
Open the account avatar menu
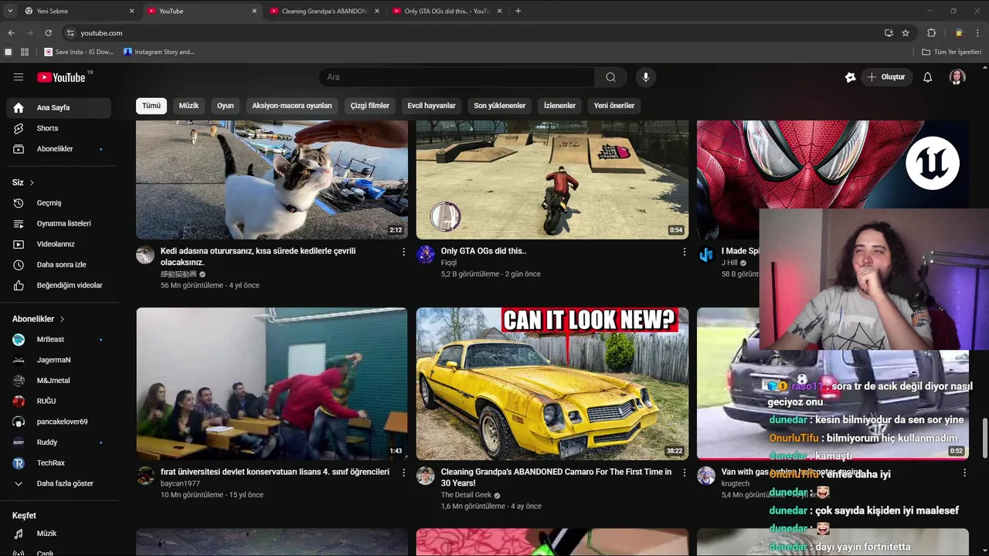pyautogui.click(x=957, y=77)
